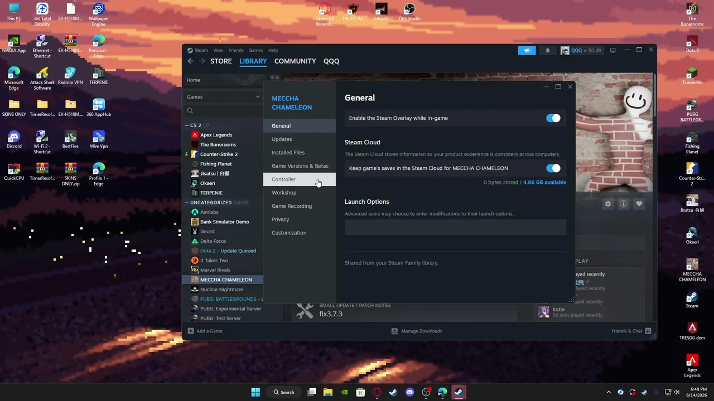
Task: Open TLauncher desktop shortcut
Action: (x=692, y=76)
